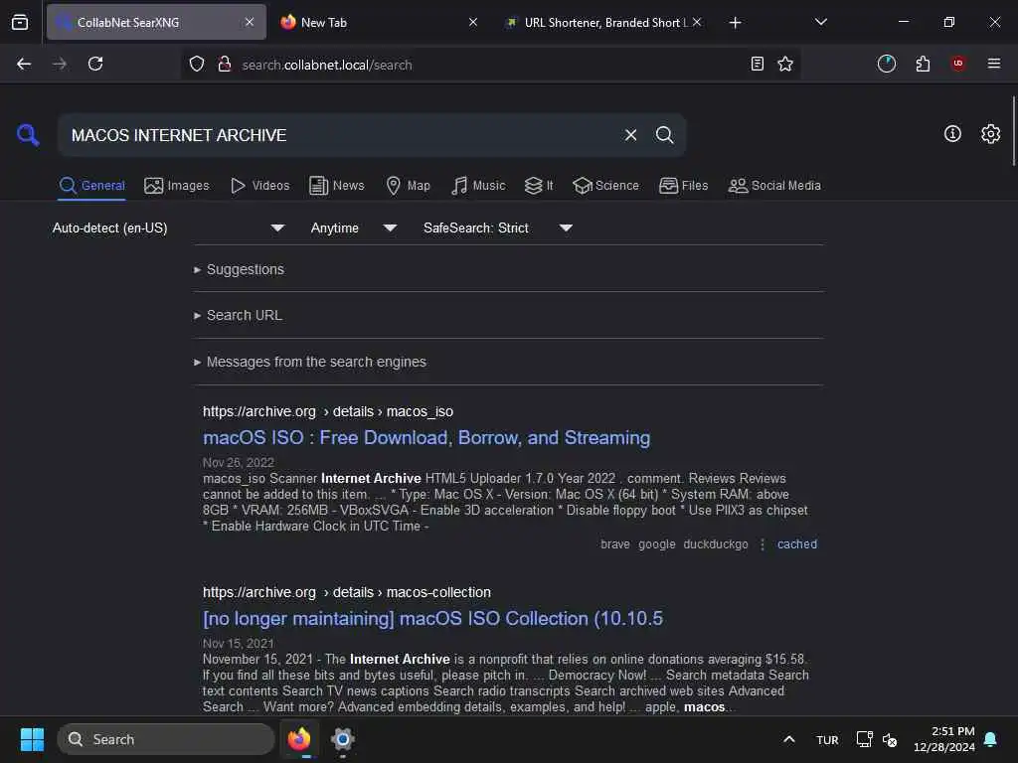This screenshot has width=1018, height=763.
Task: Open the Firefox View icon
Action: tap(20, 22)
